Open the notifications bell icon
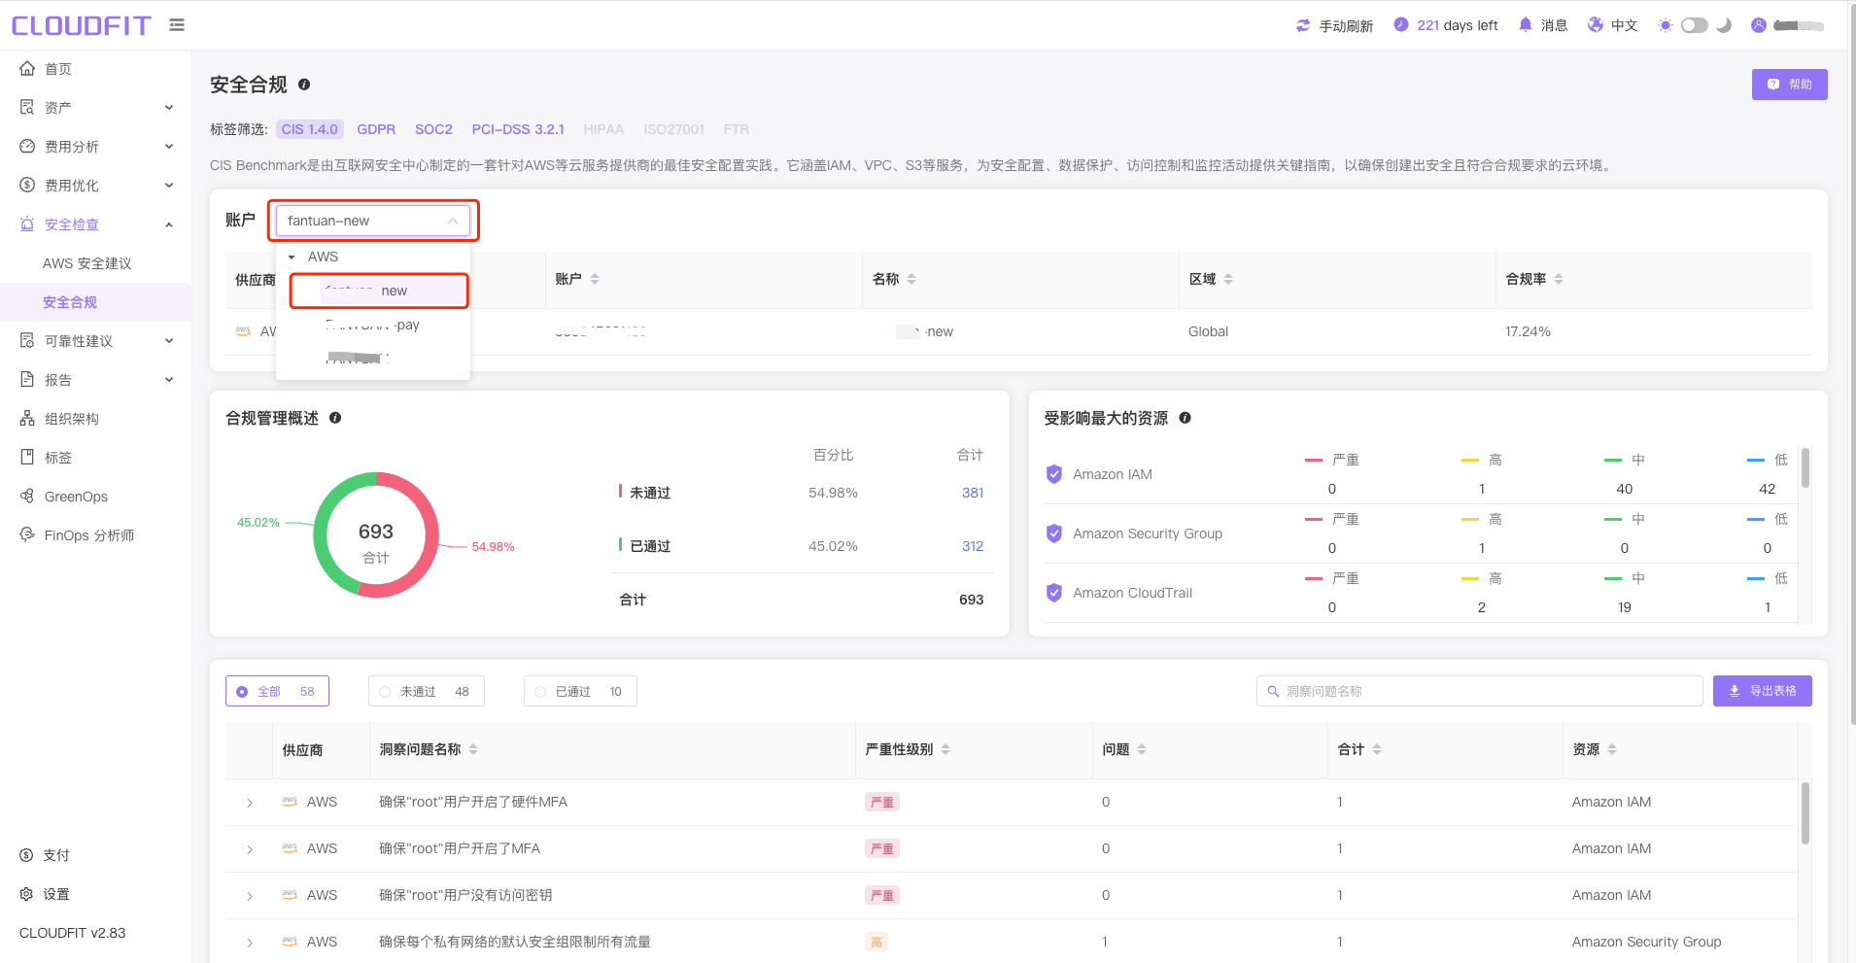1856x963 pixels. click(1526, 24)
